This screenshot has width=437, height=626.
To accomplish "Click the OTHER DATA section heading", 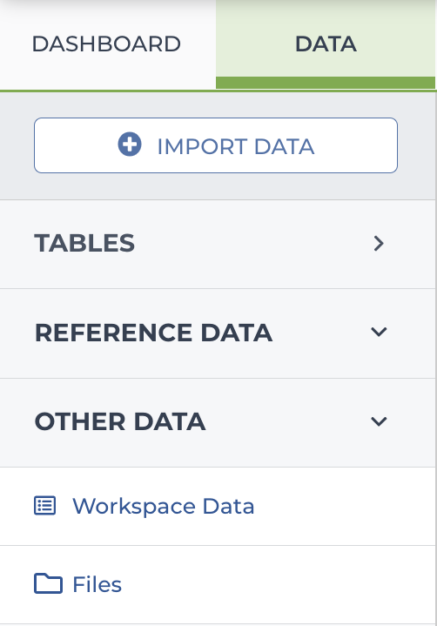I will click(120, 422).
